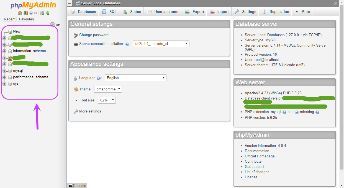Viewport: 344px width, 188px height.
Task: Expand the performance_schema database node
Action: 4,77
